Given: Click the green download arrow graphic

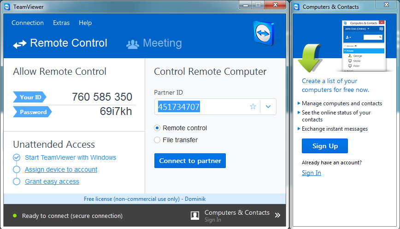Looking at the screenshot, I should click(x=310, y=58).
